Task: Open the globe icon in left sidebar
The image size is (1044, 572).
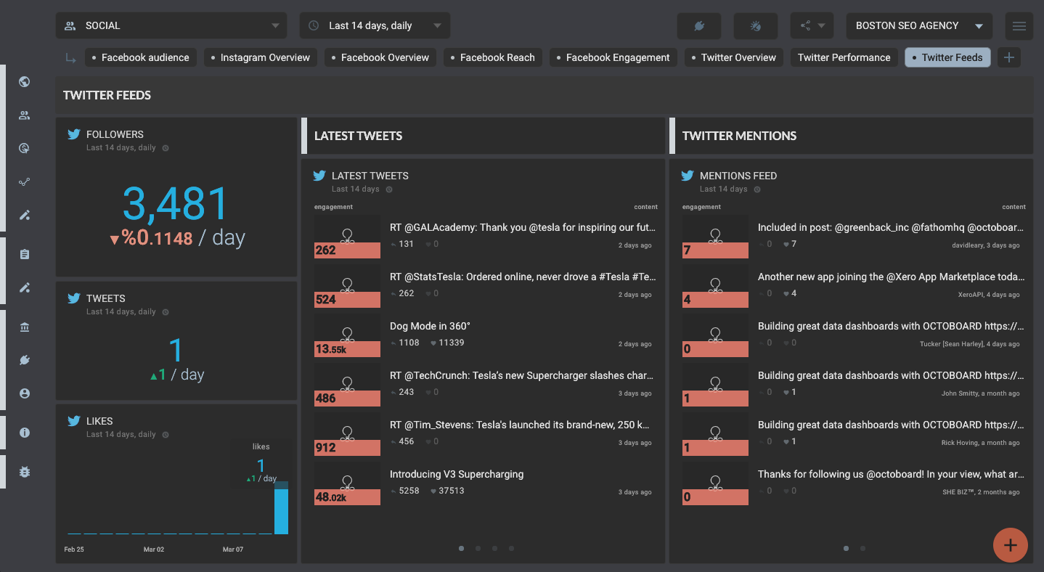Action: click(x=24, y=81)
